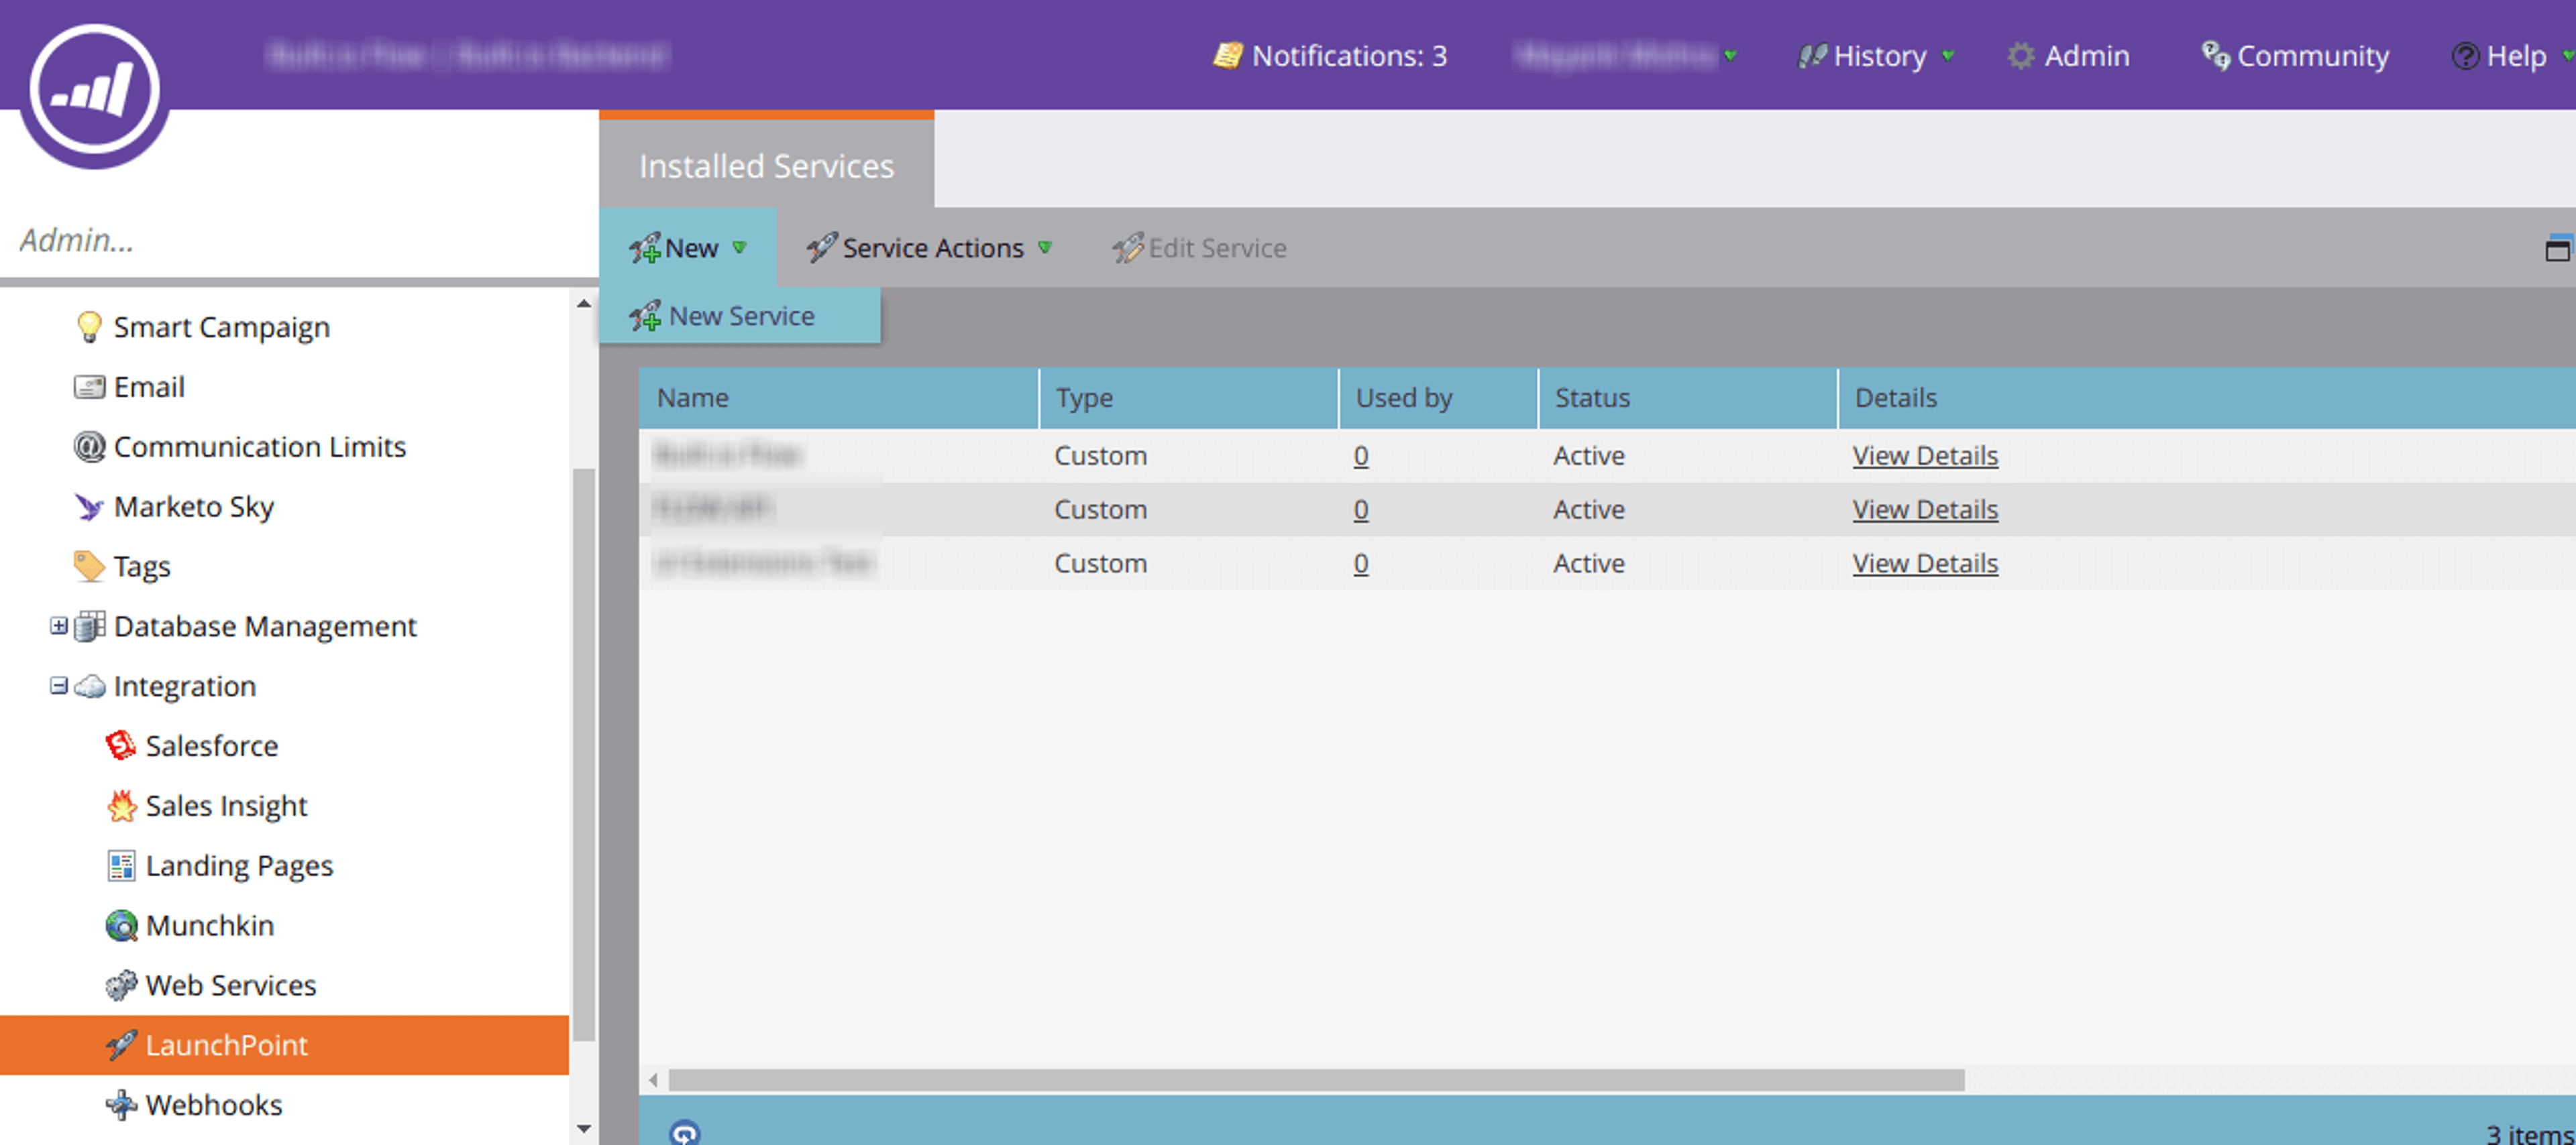This screenshot has width=2576, height=1145.
Task: Click the Email envelope icon
Action: [89, 387]
